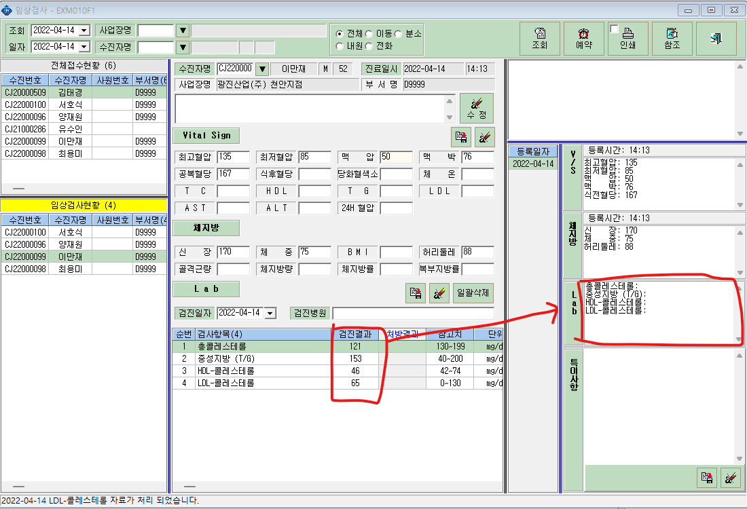The width and height of the screenshot is (747, 509).
Task: Open the 예약 reservation alarm icon
Action: click(583, 39)
